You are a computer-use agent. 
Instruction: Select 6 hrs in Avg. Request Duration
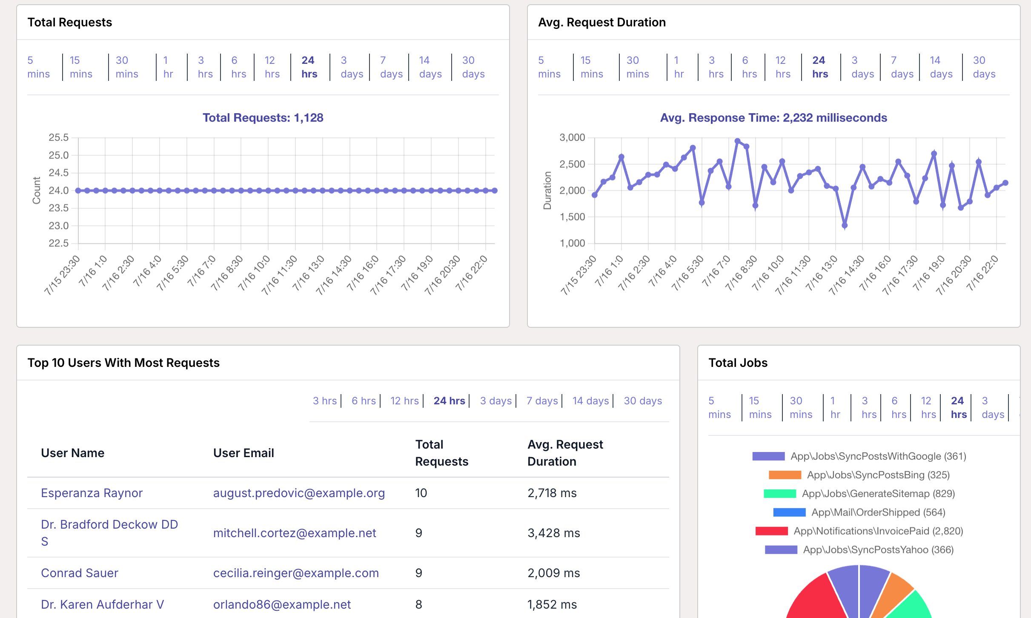(x=749, y=67)
